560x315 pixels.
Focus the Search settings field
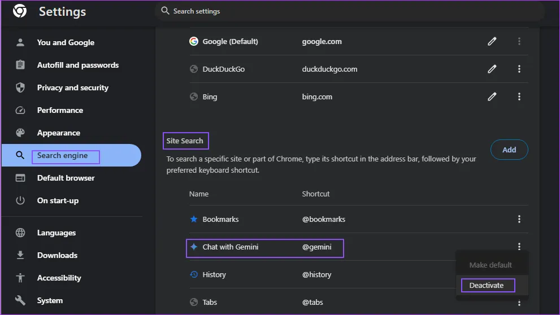click(350, 11)
